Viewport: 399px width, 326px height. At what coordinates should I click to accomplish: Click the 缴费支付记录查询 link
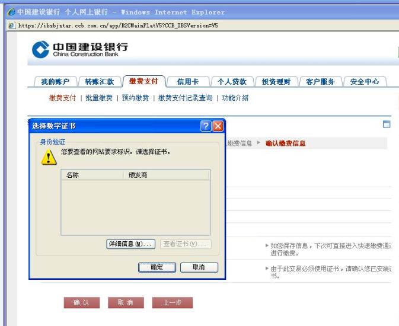185,98
